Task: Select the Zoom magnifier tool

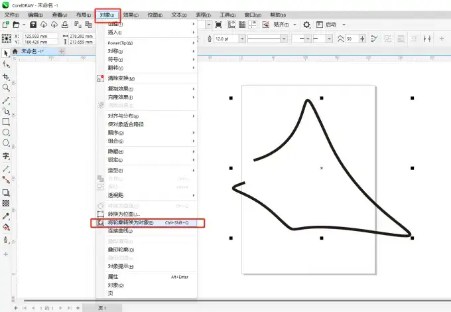Action: (6, 88)
